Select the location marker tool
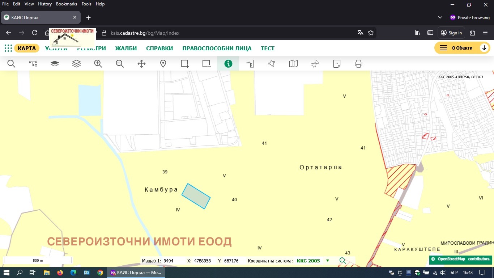This screenshot has height=278, width=494. point(163,63)
